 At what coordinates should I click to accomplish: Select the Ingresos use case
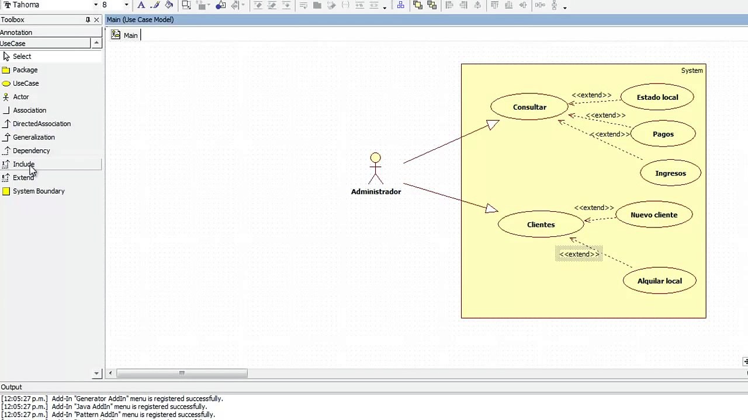(x=670, y=173)
